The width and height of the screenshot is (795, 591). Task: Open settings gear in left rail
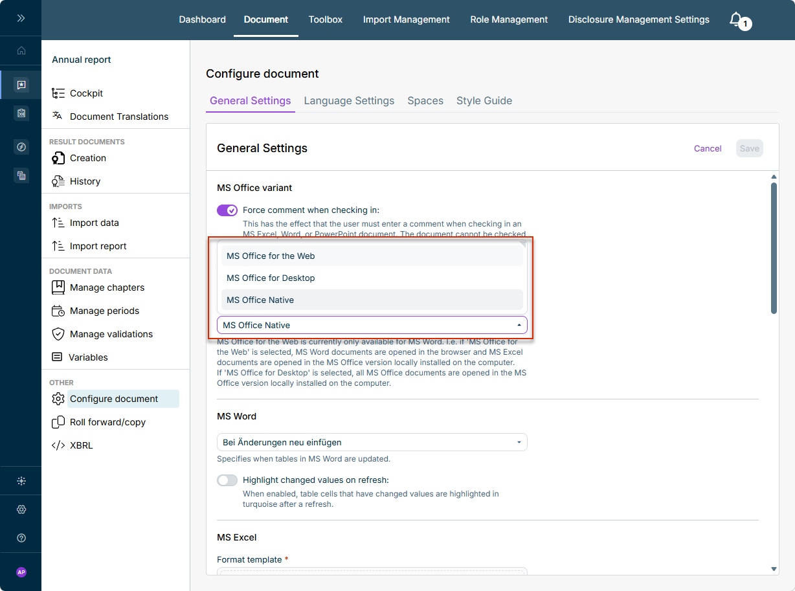(x=21, y=509)
